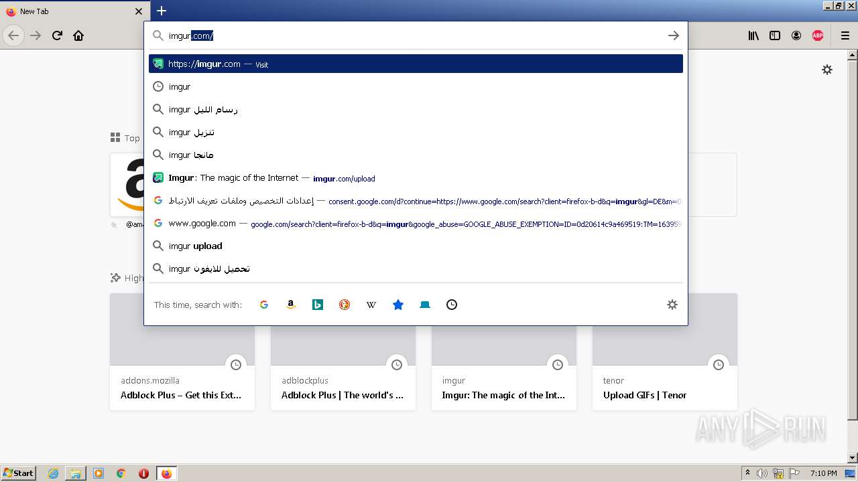Choose 'imgur مانجا' search suggestion
Screen dimensions: 858x482
tap(416, 155)
